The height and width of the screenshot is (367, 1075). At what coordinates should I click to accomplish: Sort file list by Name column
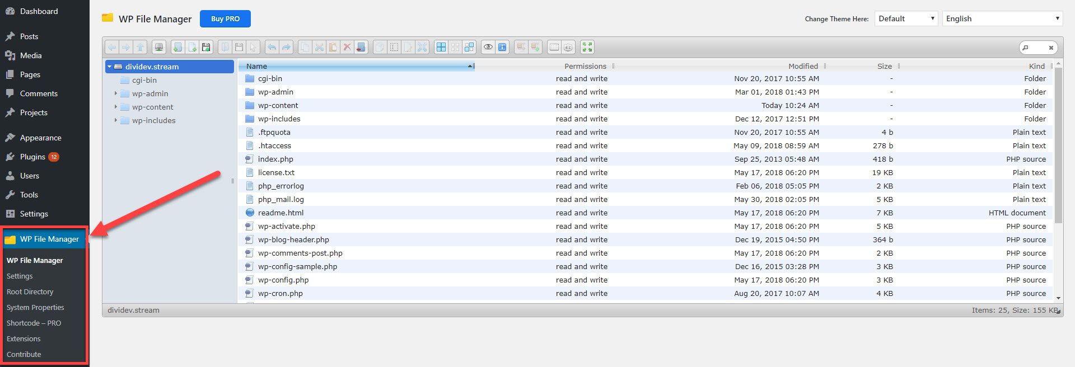357,66
